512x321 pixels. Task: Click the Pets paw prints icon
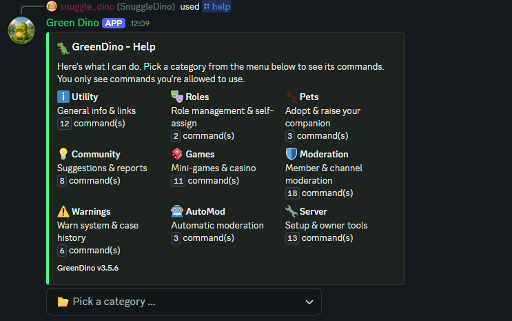[x=291, y=97]
